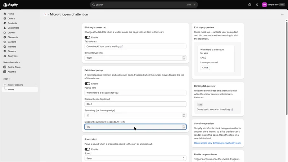288x162 pixels.
Task: Open micro-triggers app in sidebar
Action: point(15,85)
